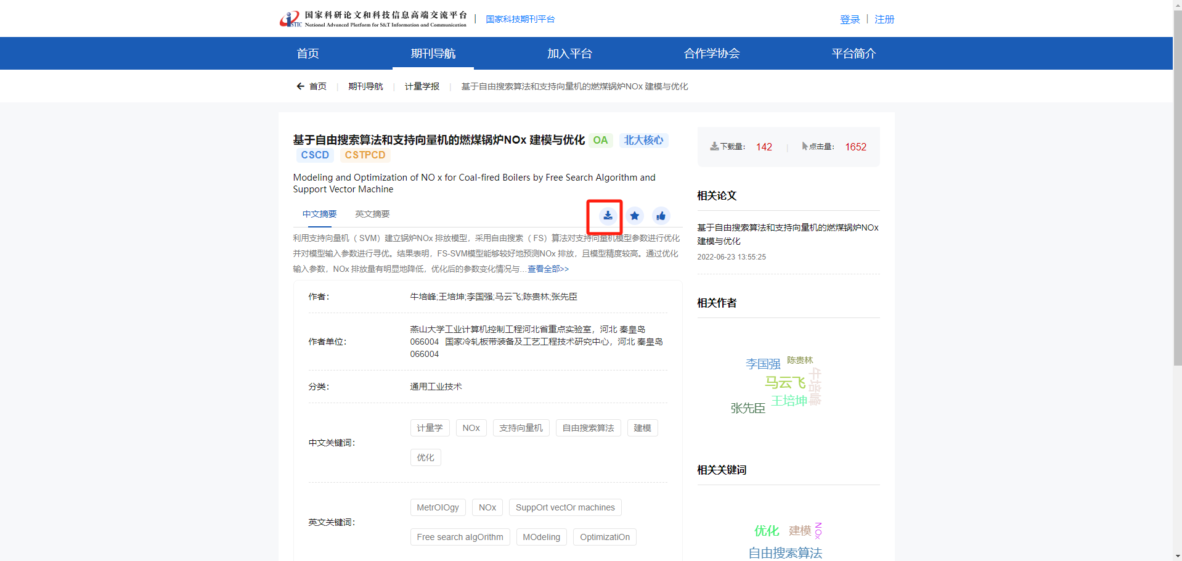This screenshot has width=1182, height=561.
Task: Click the MOdeling keyword tag
Action: pos(542,537)
